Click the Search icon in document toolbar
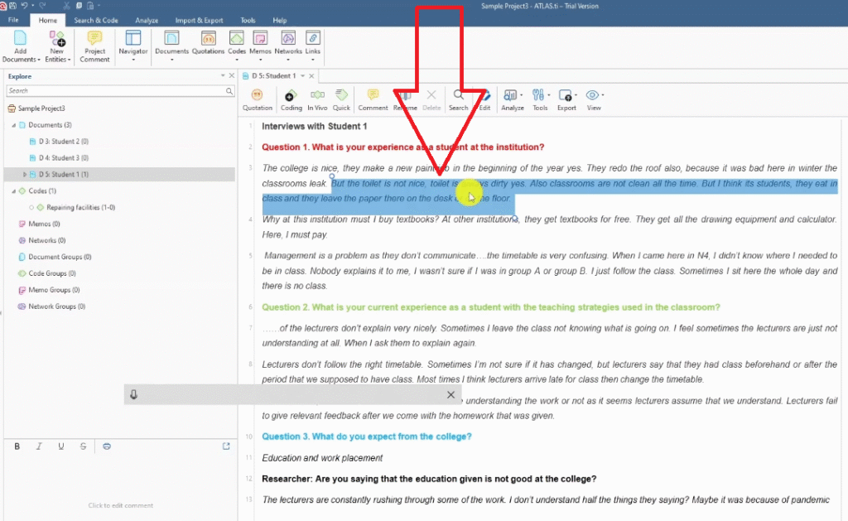The width and height of the screenshot is (848, 521). coord(458,99)
